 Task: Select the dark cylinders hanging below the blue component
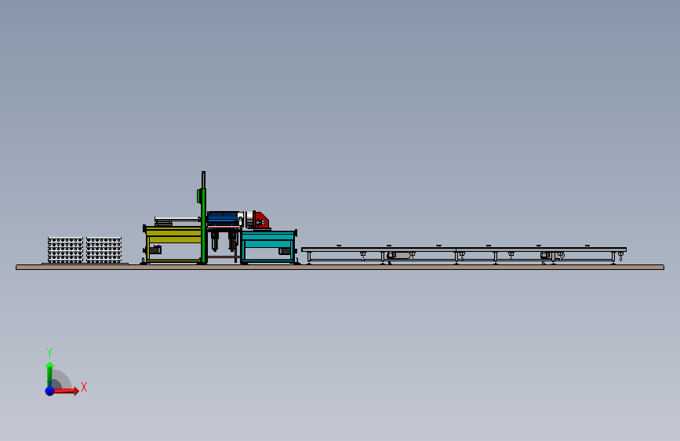pyautogui.click(x=224, y=242)
